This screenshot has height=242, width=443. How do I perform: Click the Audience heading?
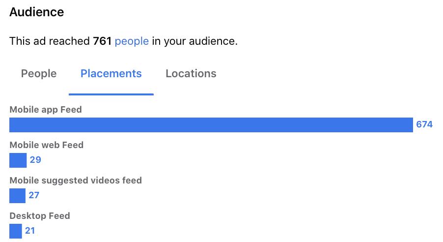(x=37, y=12)
